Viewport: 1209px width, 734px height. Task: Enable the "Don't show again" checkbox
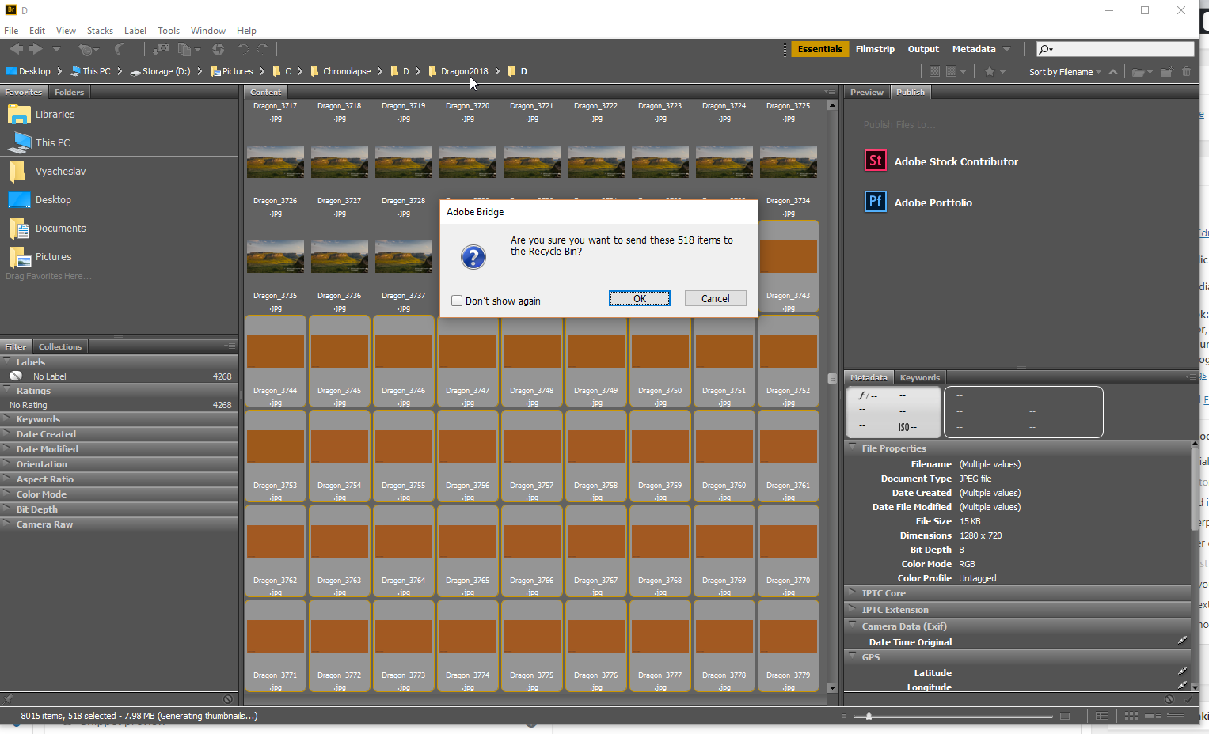point(457,301)
